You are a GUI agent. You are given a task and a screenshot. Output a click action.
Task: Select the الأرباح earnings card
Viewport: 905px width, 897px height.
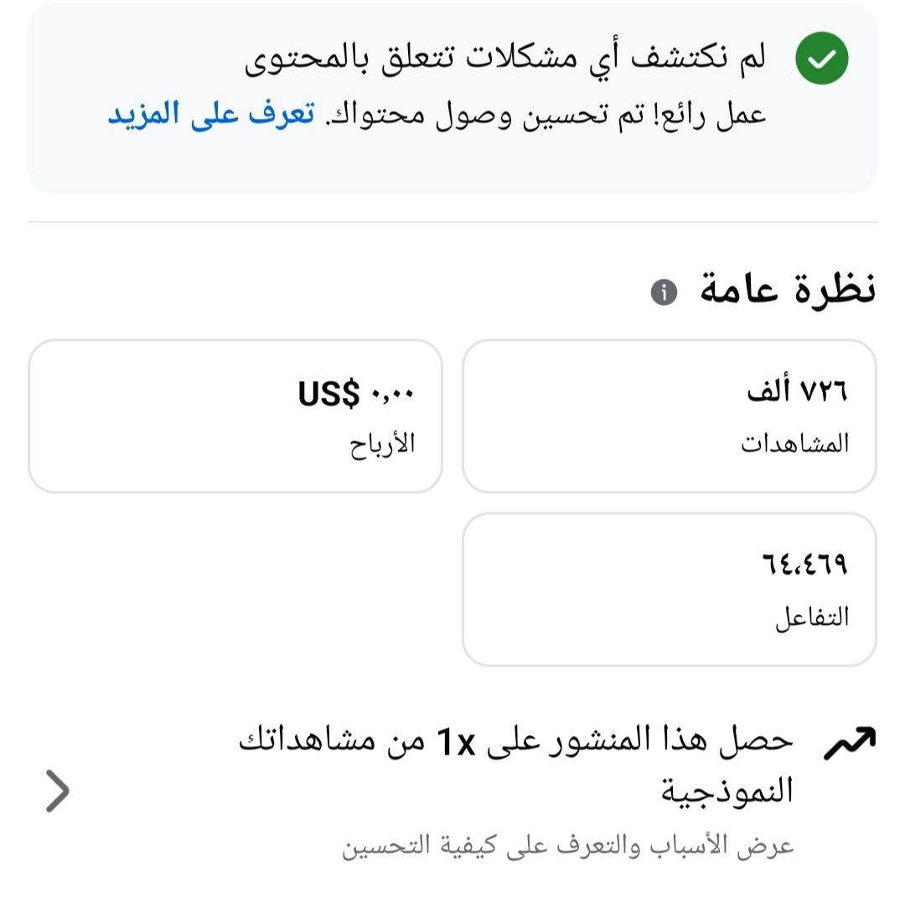point(235,416)
